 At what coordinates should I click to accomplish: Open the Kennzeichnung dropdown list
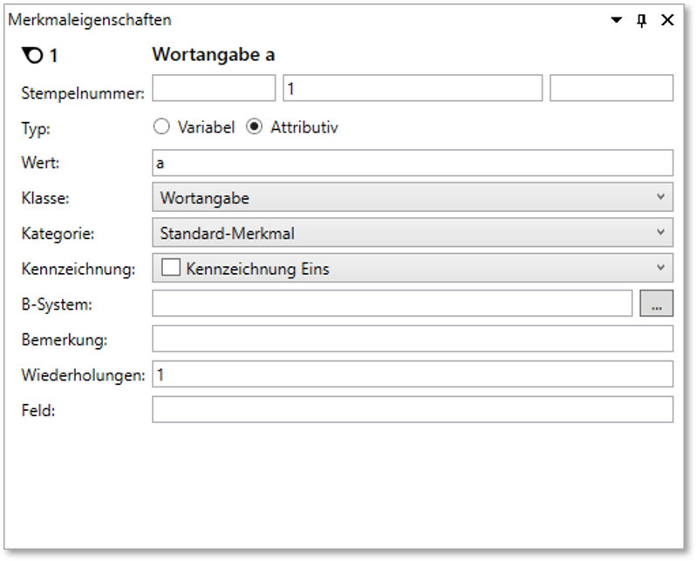tap(660, 269)
